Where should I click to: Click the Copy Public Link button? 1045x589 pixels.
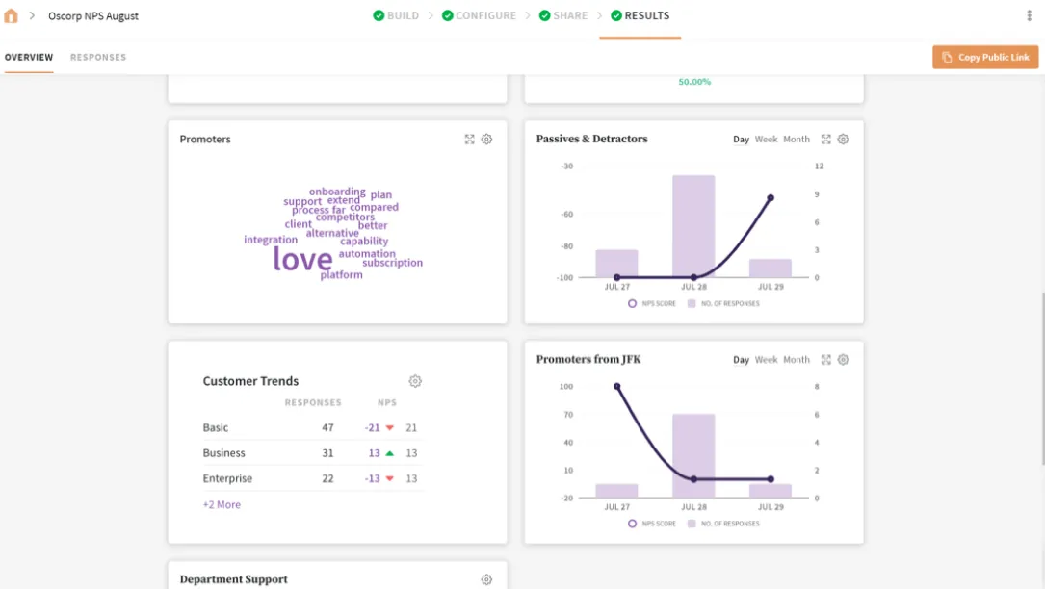pyautogui.click(x=984, y=57)
